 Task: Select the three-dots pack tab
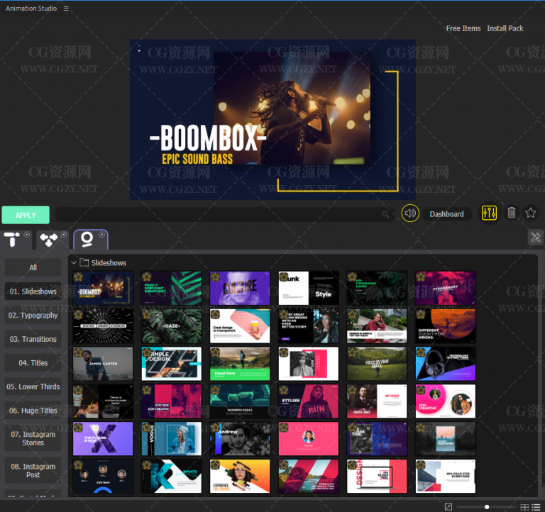[x=48, y=240]
